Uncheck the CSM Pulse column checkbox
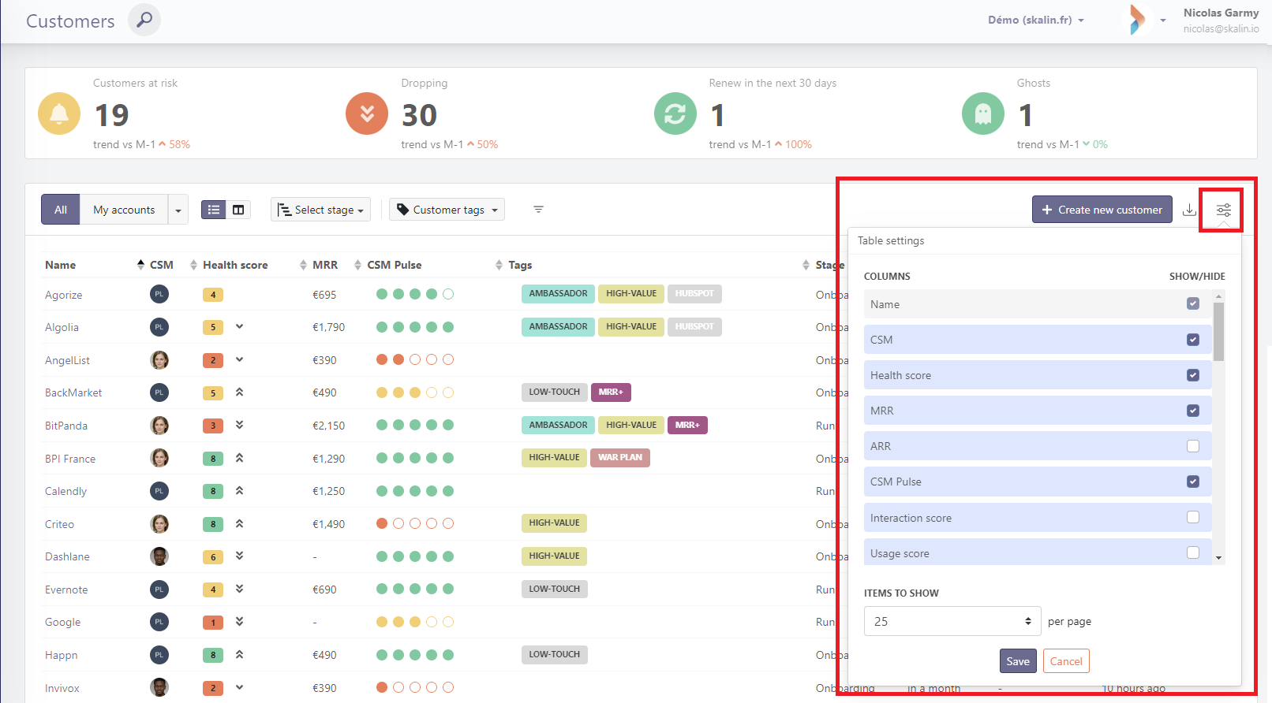Image resolution: width=1272 pixels, height=703 pixels. click(x=1193, y=482)
